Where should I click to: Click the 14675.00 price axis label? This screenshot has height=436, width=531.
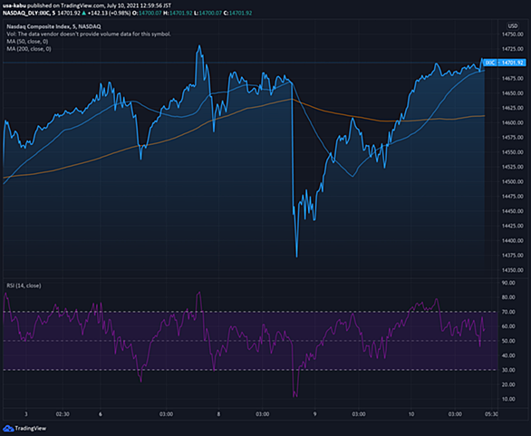click(512, 79)
